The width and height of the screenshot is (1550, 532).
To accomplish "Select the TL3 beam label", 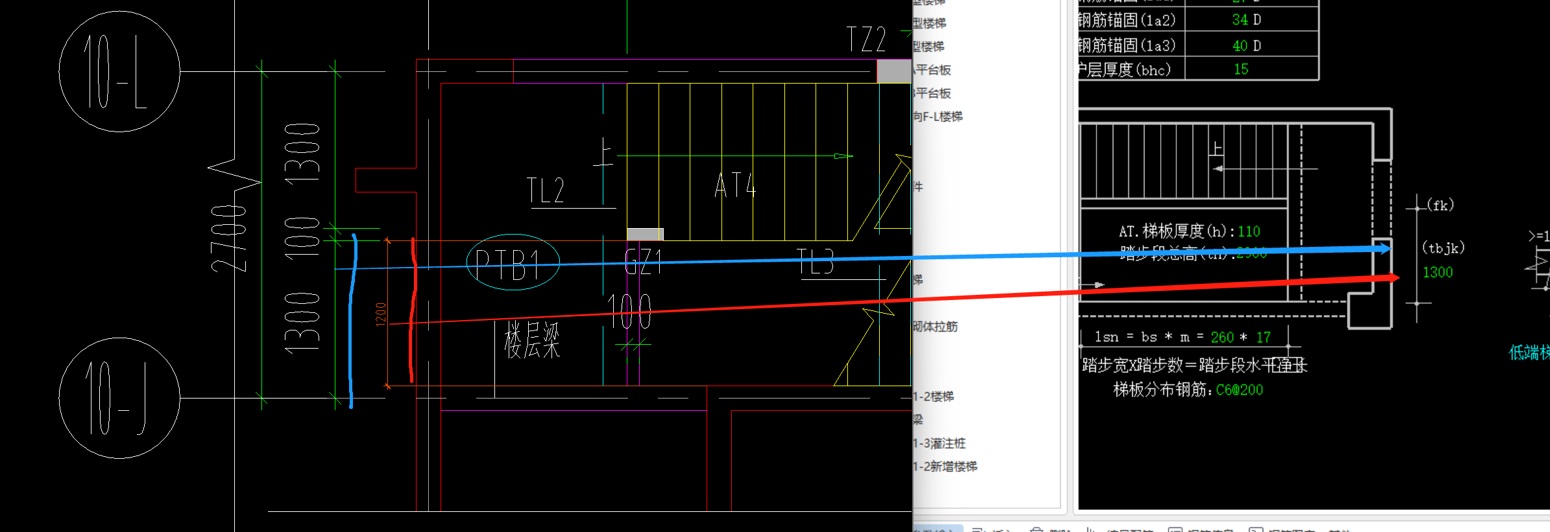I will [816, 262].
